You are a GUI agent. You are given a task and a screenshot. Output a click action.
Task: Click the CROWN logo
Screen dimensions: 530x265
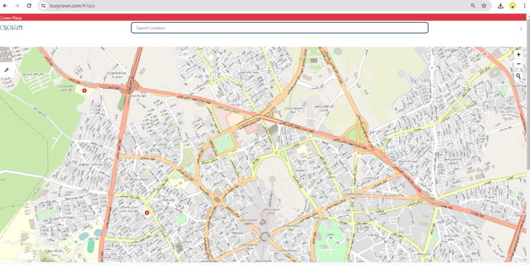11,28
